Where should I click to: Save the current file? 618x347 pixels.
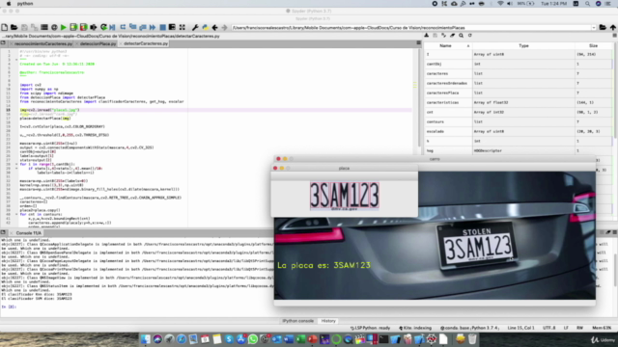pos(24,28)
